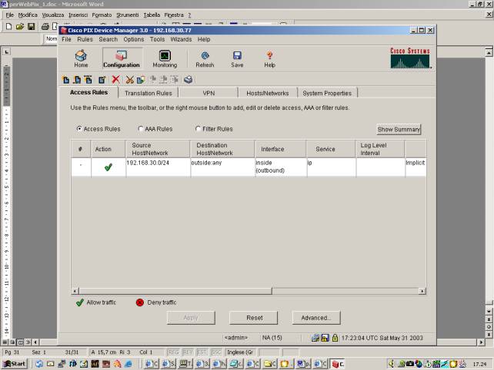The image size is (494, 370).
Task: Click the network computers icon in PDM status bar
Action: (315, 338)
